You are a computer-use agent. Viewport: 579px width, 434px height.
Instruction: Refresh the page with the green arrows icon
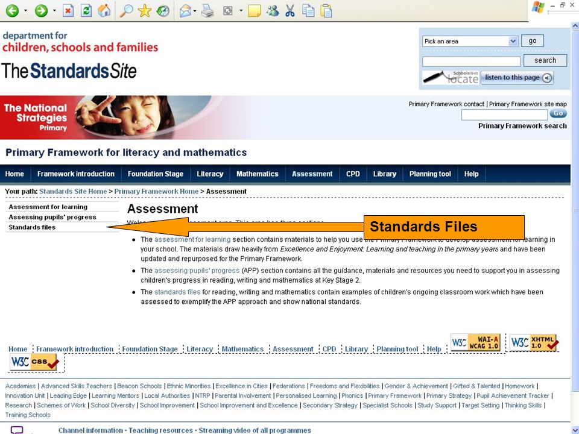pos(86,11)
